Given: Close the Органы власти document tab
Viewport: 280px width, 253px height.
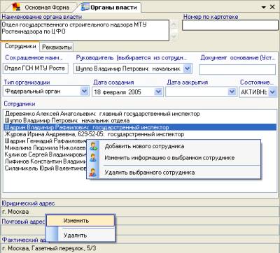Looking at the screenshot, I should [x=272, y=7].
